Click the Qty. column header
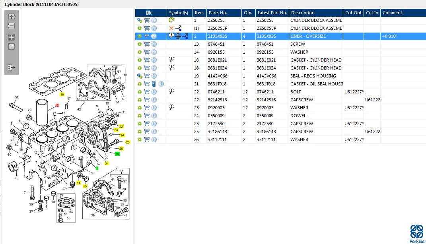This screenshot has height=244, width=426. (248, 13)
